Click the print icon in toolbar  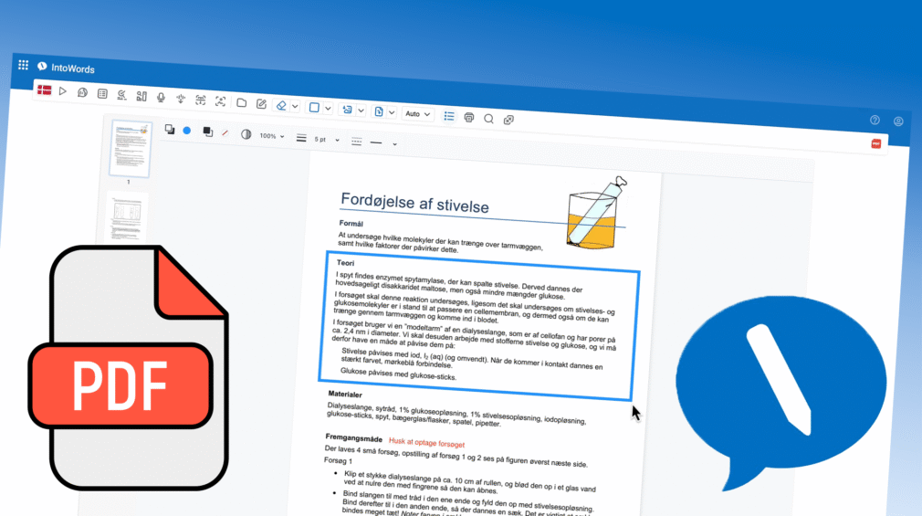[469, 117]
